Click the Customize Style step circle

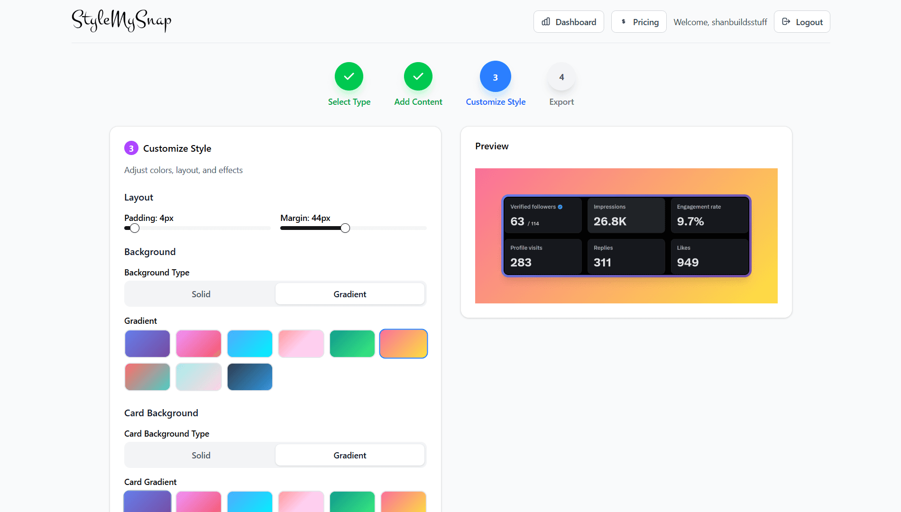point(495,76)
